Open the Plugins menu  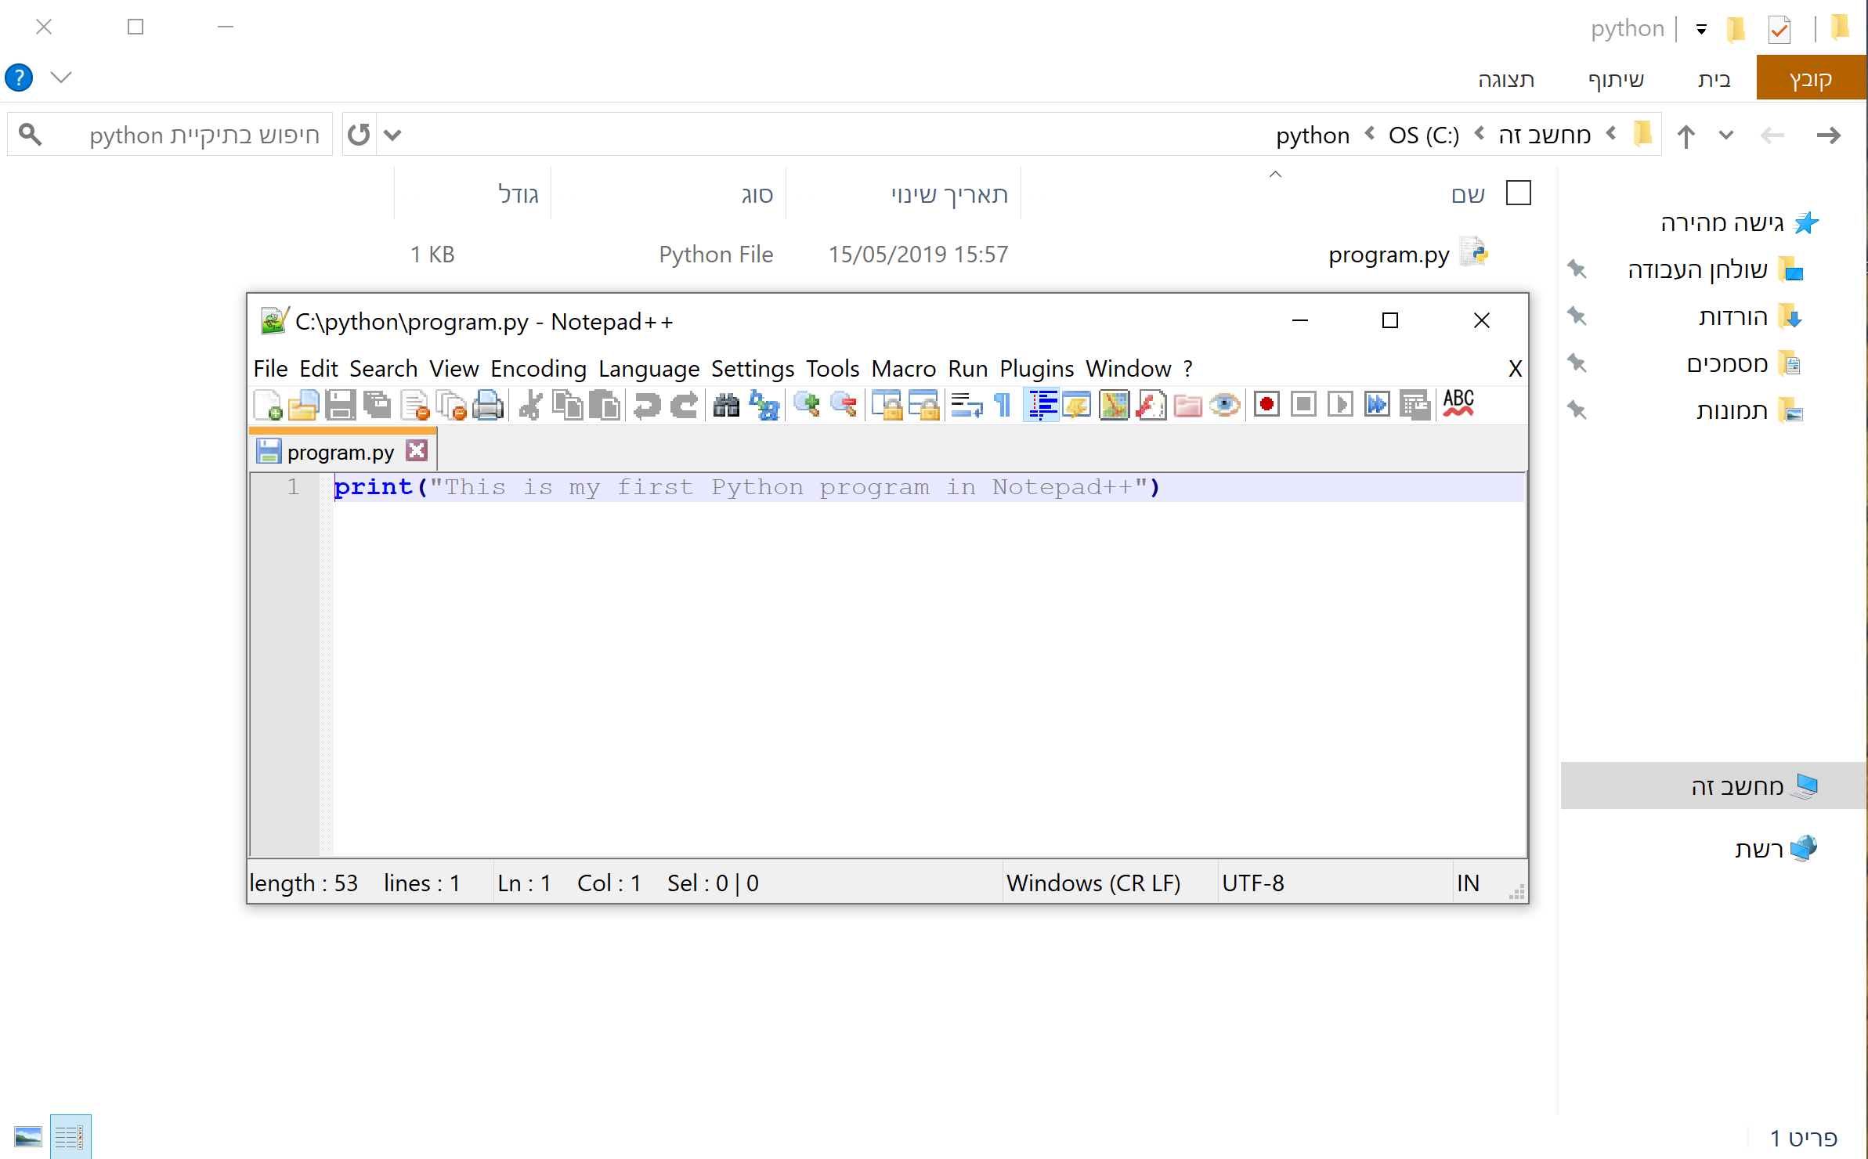[x=1037, y=369]
